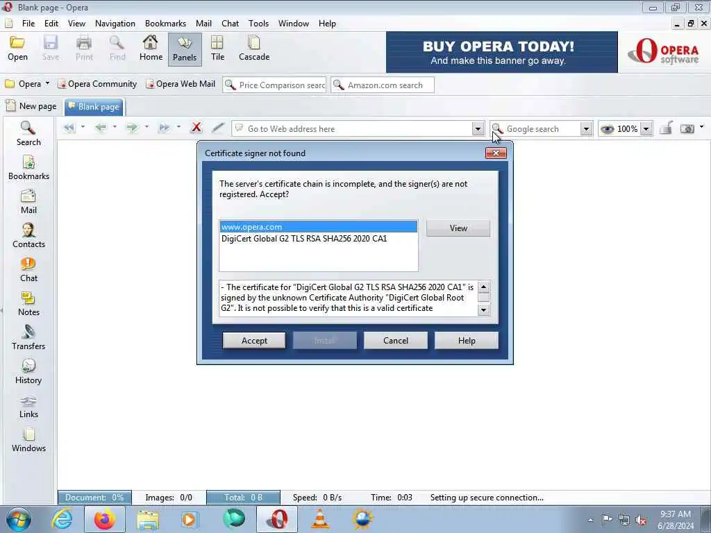711x533 pixels.
Task: Select the www.opera.com certificate entry
Action: coord(318,227)
